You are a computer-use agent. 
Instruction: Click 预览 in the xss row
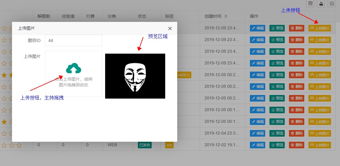(x=277, y=145)
